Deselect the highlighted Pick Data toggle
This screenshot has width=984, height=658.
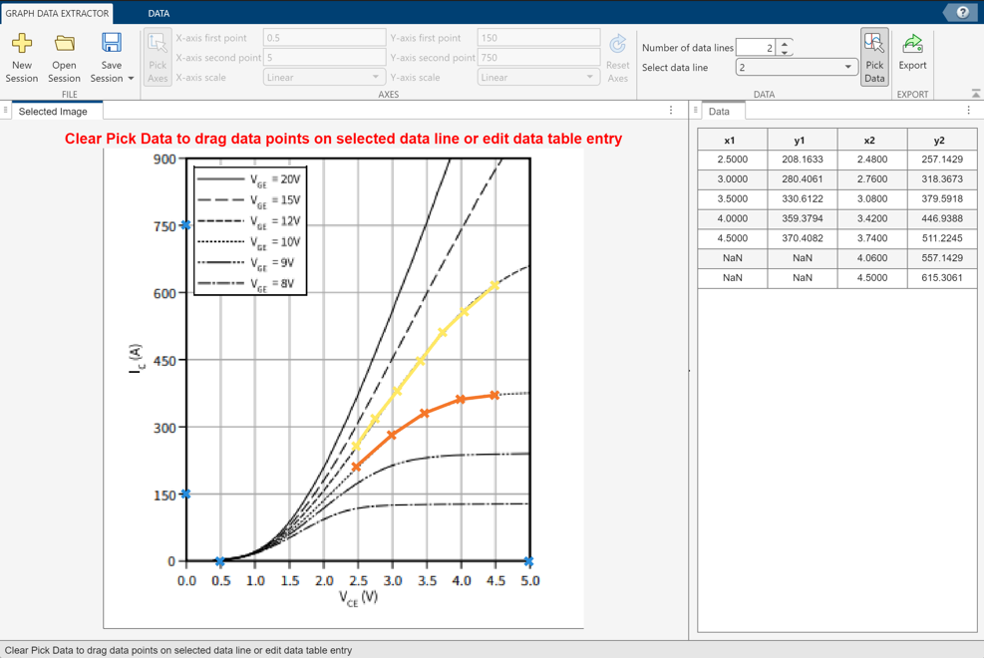tap(873, 52)
